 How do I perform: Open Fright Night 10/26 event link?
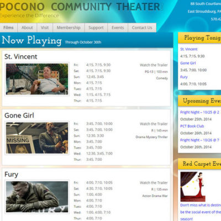(199, 140)
